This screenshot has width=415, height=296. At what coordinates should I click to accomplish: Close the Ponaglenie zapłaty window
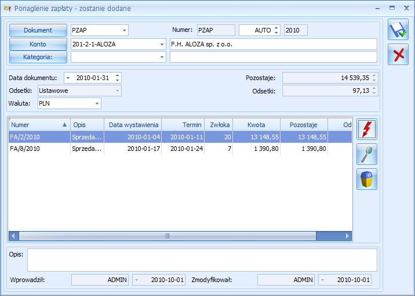click(406, 8)
